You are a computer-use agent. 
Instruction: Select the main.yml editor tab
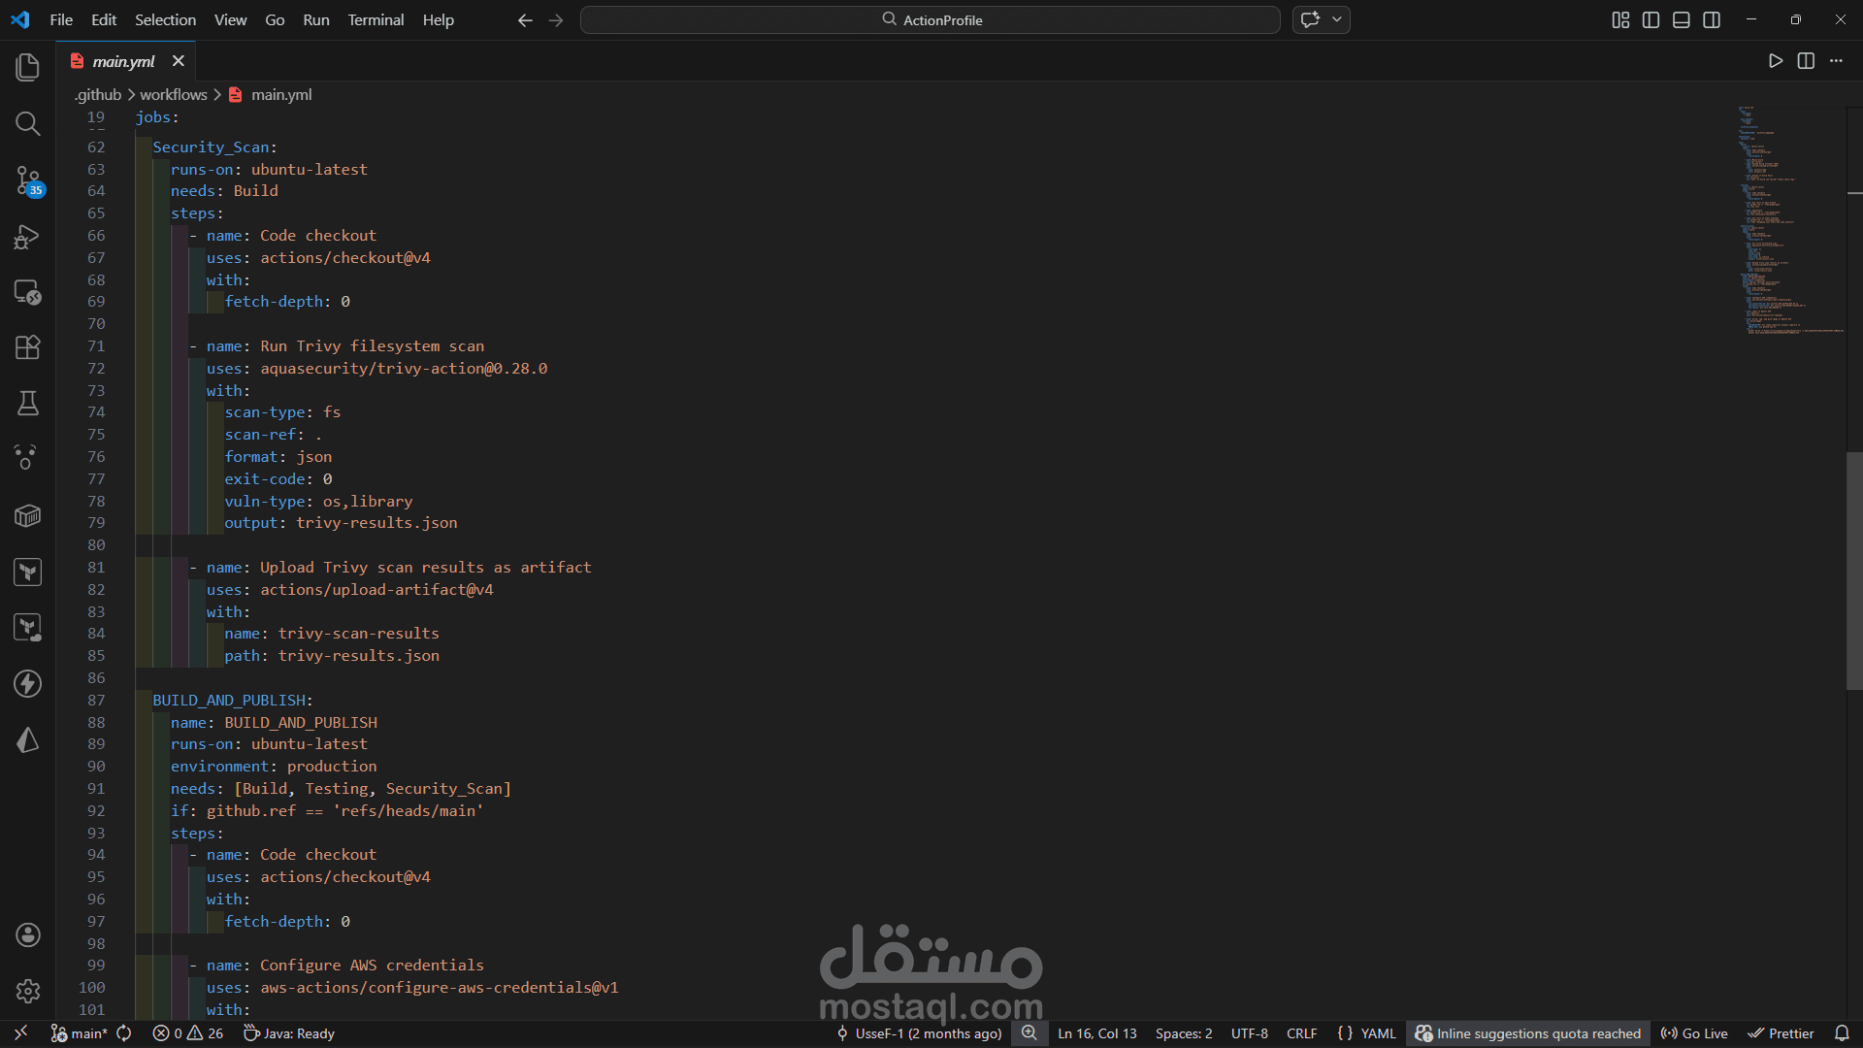point(123,61)
